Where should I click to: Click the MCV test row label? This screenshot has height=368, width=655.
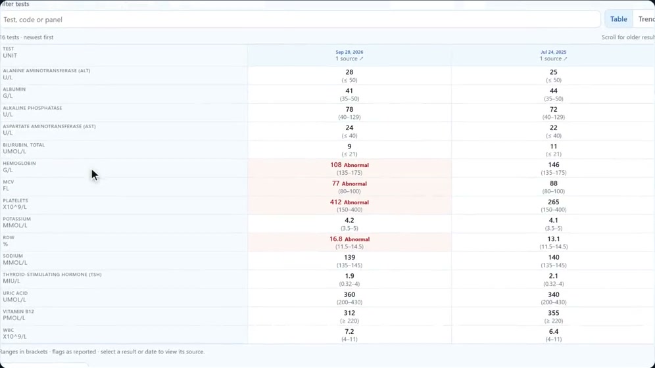click(9, 182)
